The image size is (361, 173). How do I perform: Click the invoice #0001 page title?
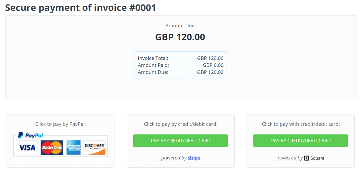(x=81, y=8)
